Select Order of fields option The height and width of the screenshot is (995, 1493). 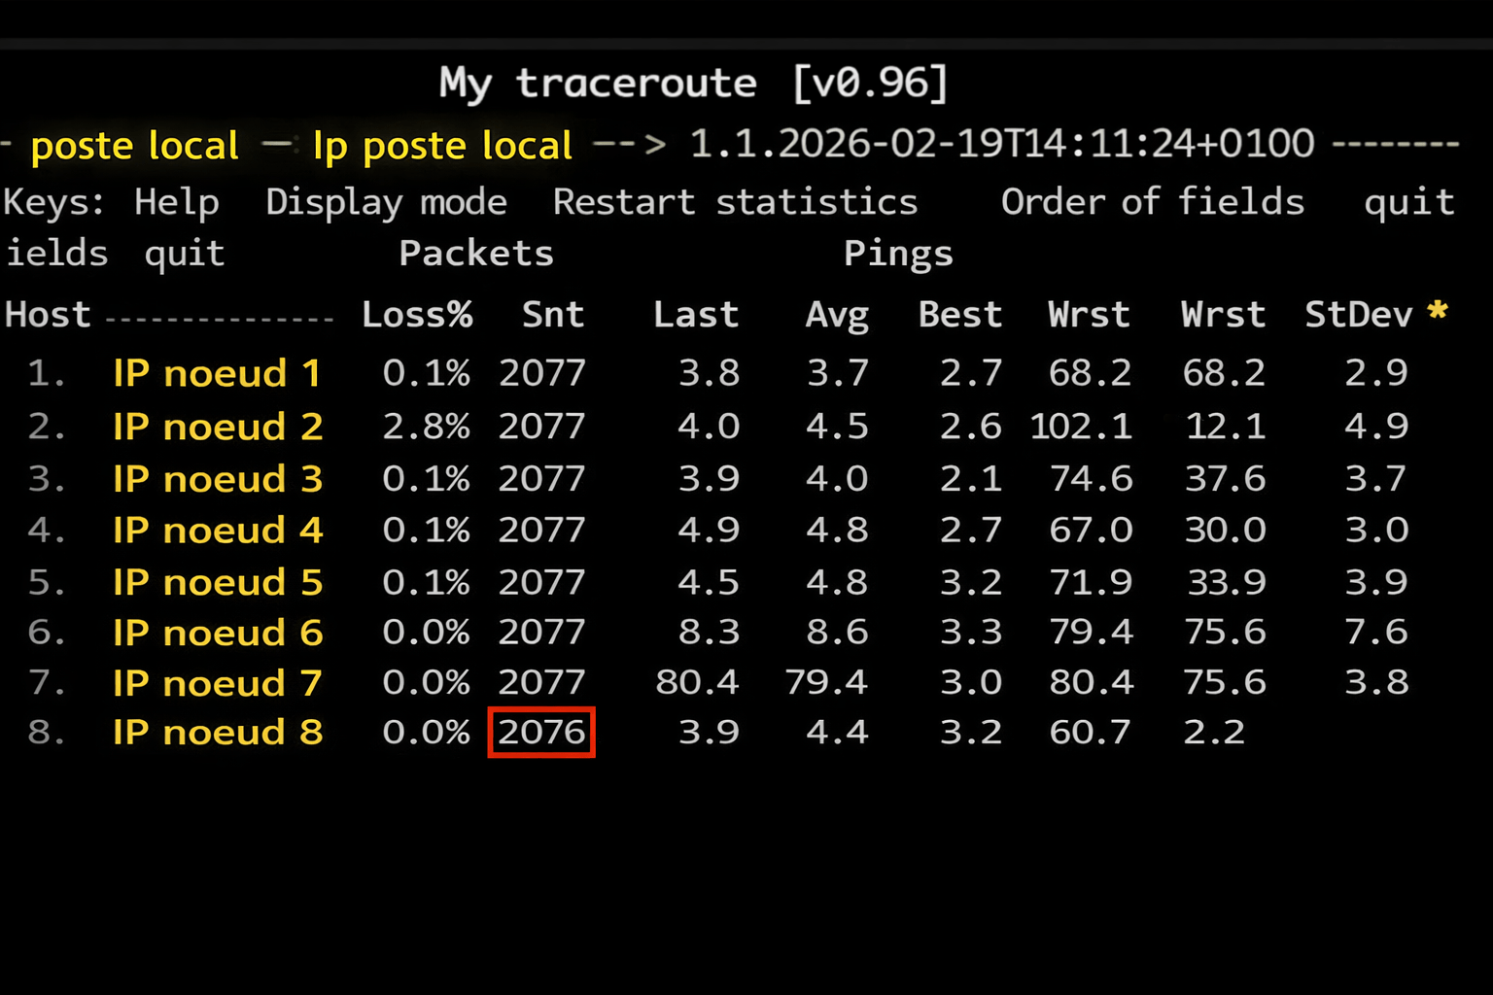pos(1152,202)
